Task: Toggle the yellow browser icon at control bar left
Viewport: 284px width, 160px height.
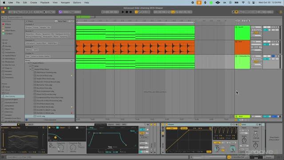Action: point(3,12)
